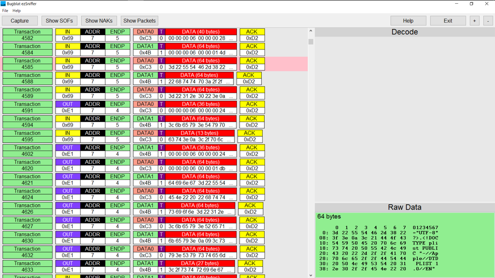Select Transaction 4624
Image resolution: width=495 pixels, height=278 pixels.
[27, 194]
